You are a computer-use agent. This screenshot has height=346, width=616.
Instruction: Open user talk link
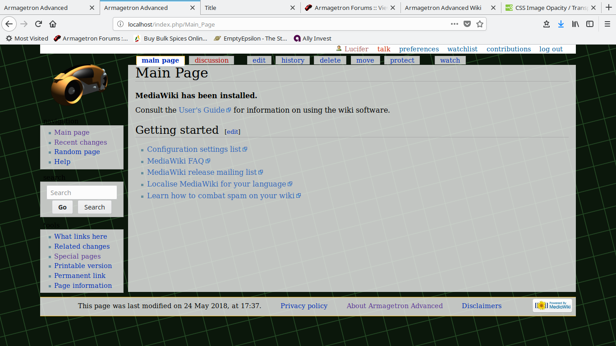pos(384,49)
